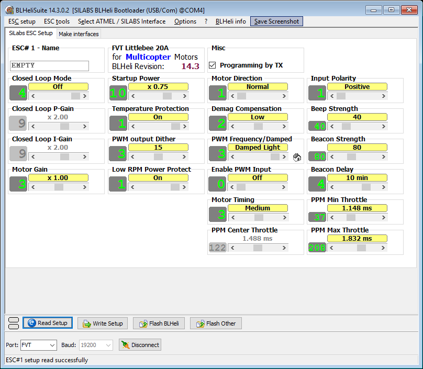
Task: Open the BLHeli info menu
Action: point(231,21)
